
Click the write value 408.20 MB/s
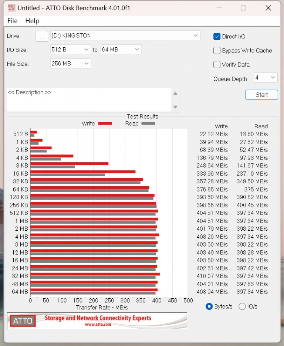point(212,237)
